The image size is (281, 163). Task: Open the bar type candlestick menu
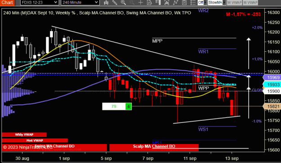click(x=106, y=3)
